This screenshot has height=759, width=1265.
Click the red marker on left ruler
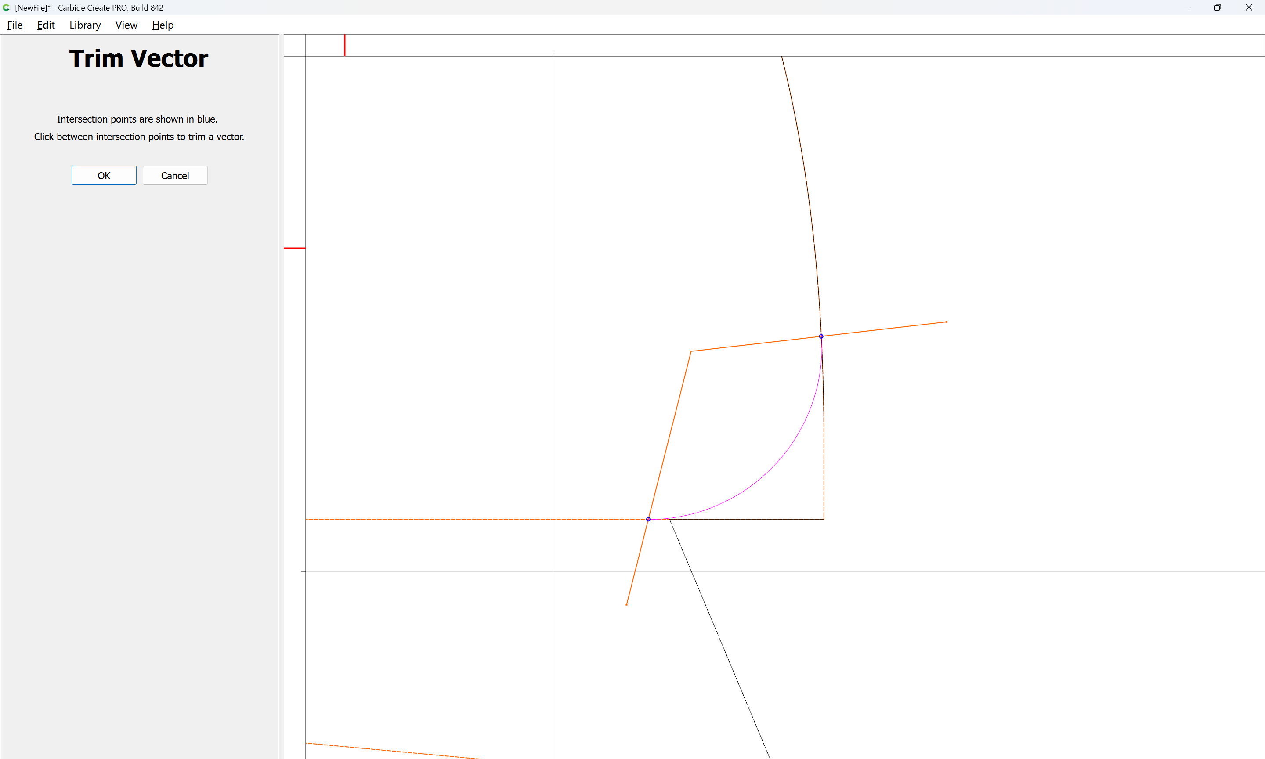click(295, 248)
